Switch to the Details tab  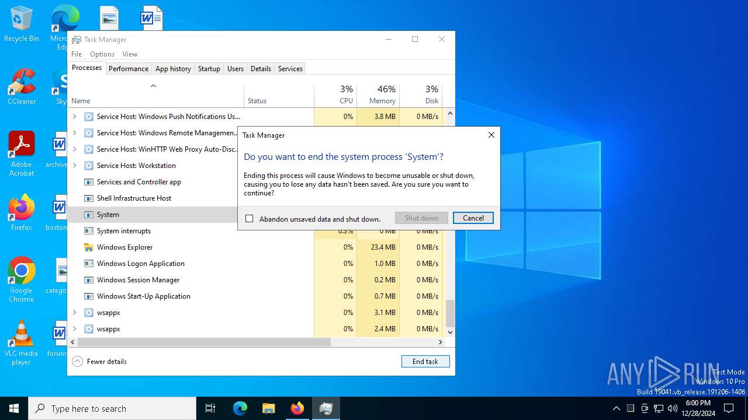[x=261, y=69]
